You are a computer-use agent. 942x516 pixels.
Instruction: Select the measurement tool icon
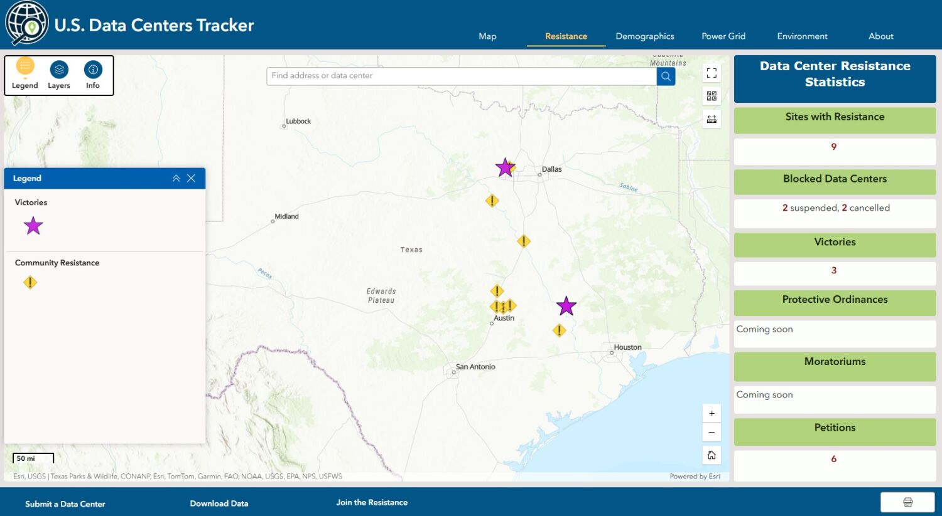click(x=712, y=119)
